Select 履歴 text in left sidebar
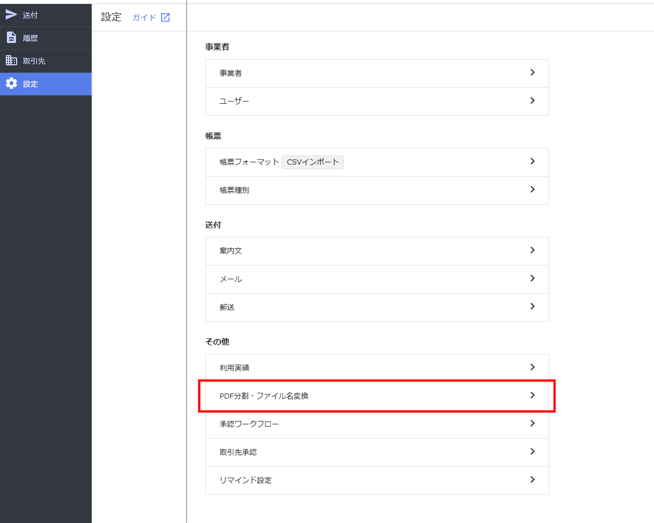This screenshot has width=654, height=523. [30, 38]
